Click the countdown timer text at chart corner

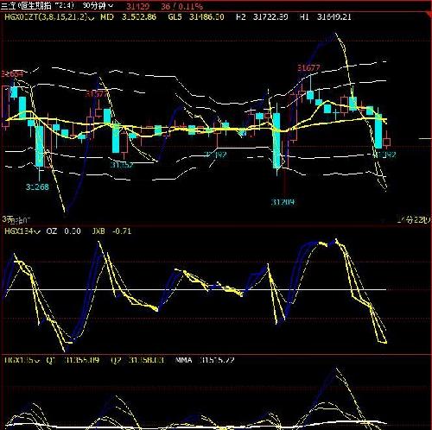414,220
